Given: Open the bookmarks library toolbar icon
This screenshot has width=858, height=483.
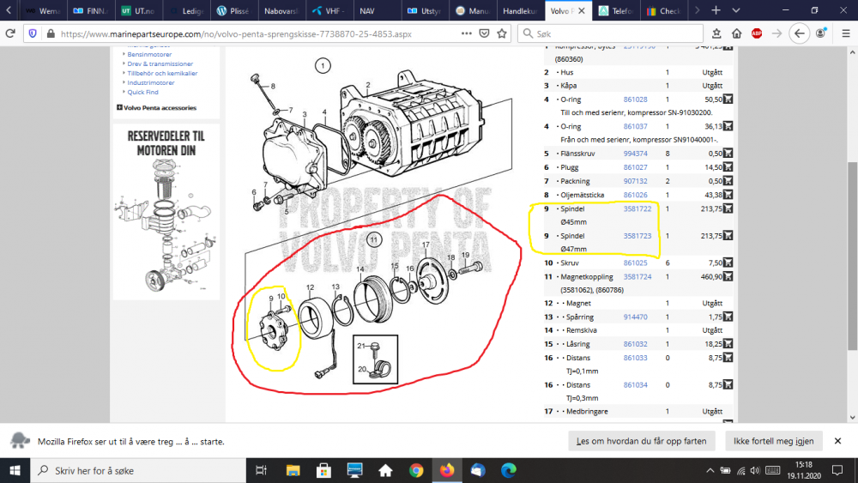Looking at the screenshot, I should coord(716,33).
